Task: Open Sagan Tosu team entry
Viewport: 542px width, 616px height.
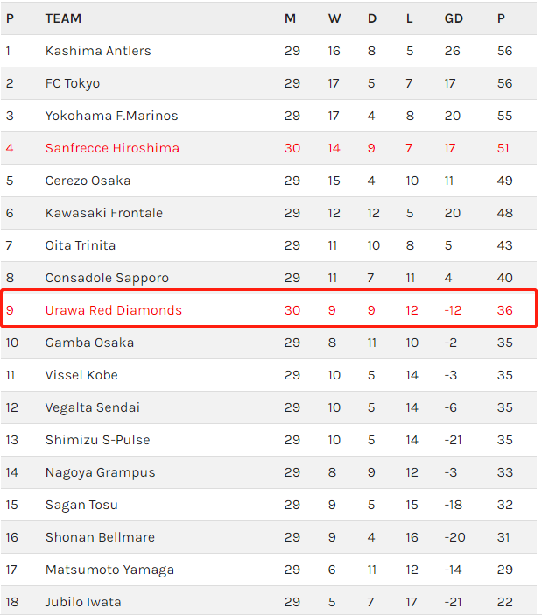Action: tap(81, 505)
